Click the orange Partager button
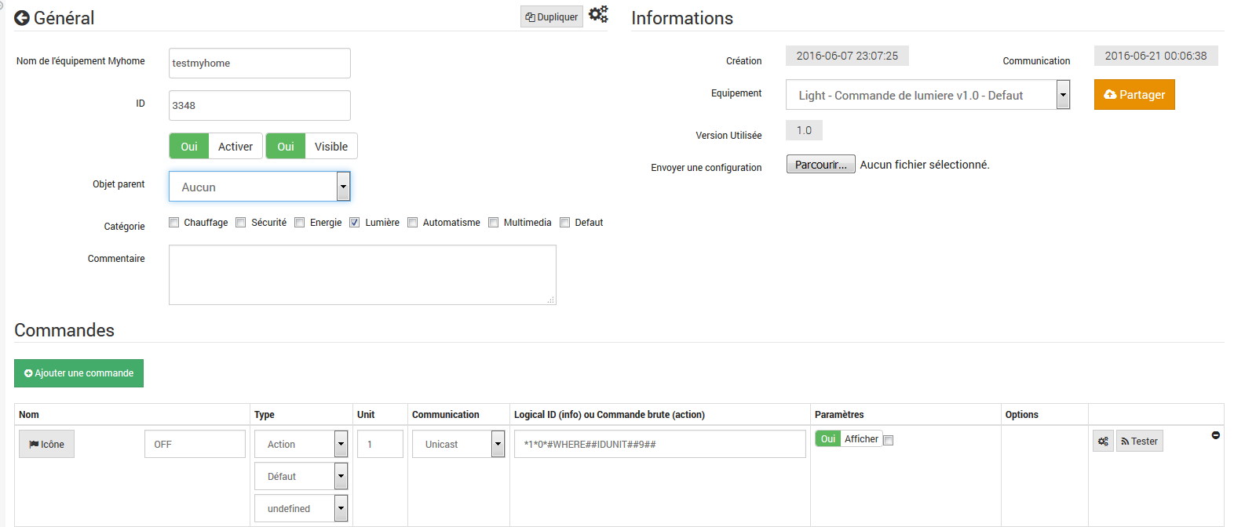 tap(1134, 95)
